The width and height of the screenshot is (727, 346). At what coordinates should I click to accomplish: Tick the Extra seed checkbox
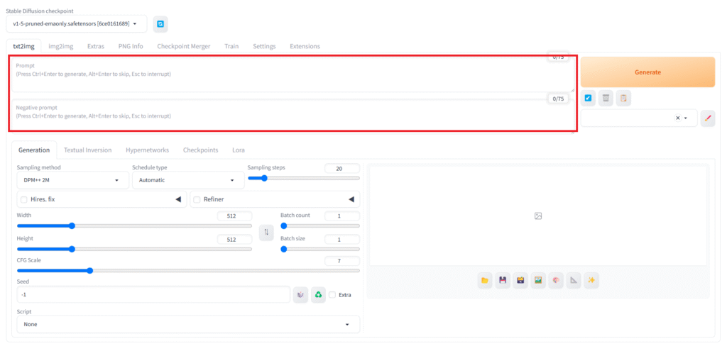click(332, 295)
